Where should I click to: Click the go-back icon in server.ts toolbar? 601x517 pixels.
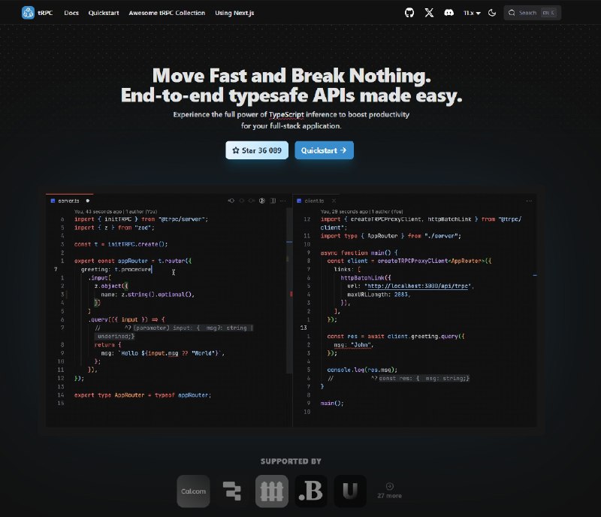click(231, 201)
